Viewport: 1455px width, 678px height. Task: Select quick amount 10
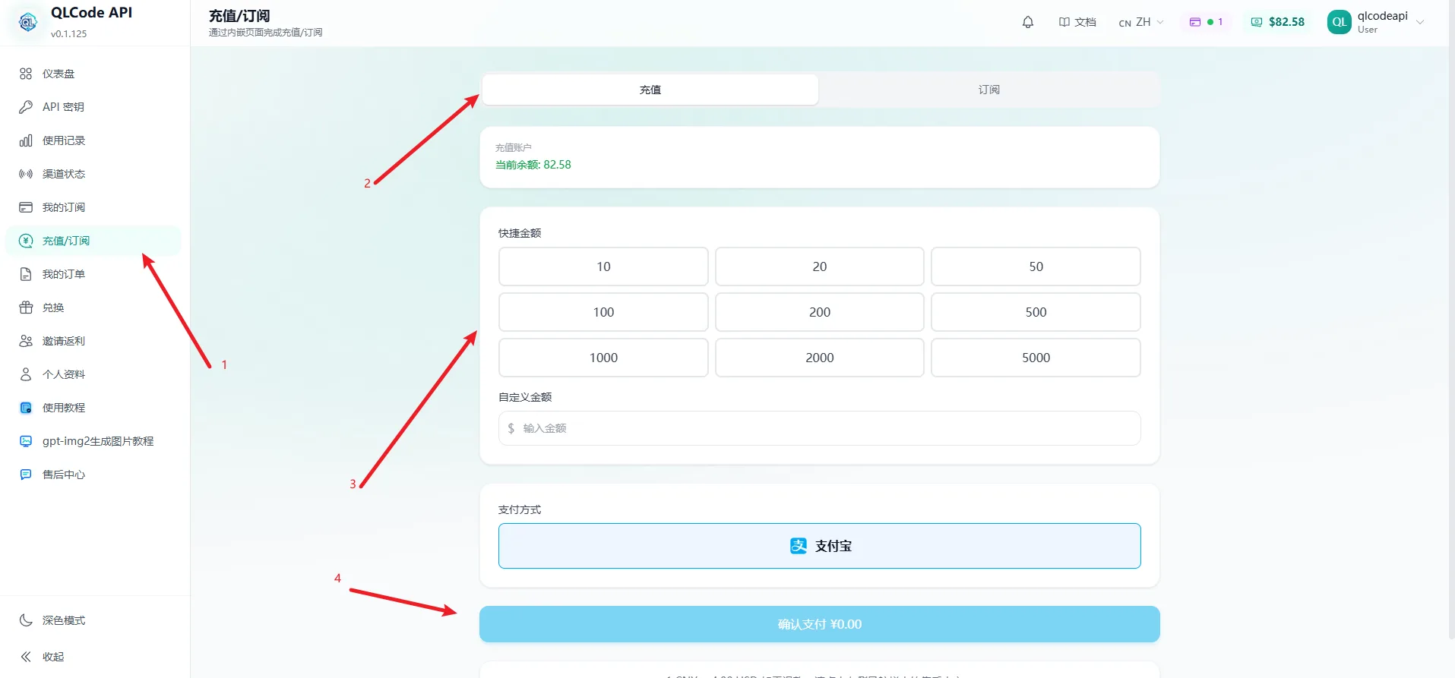603,266
